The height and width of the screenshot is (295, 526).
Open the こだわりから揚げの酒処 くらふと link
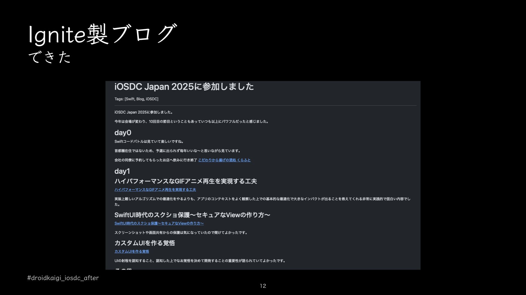pos(224,160)
